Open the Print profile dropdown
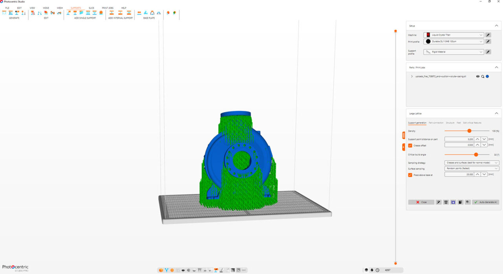This screenshot has height=274, width=503. point(454,41)
